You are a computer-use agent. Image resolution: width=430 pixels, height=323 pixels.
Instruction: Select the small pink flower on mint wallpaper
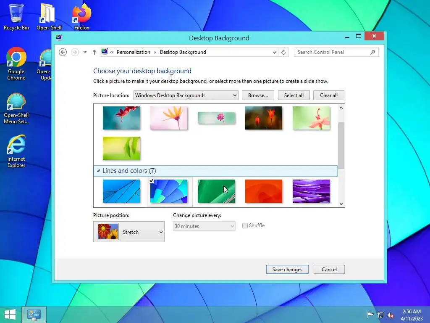click(x=216, y=118)
